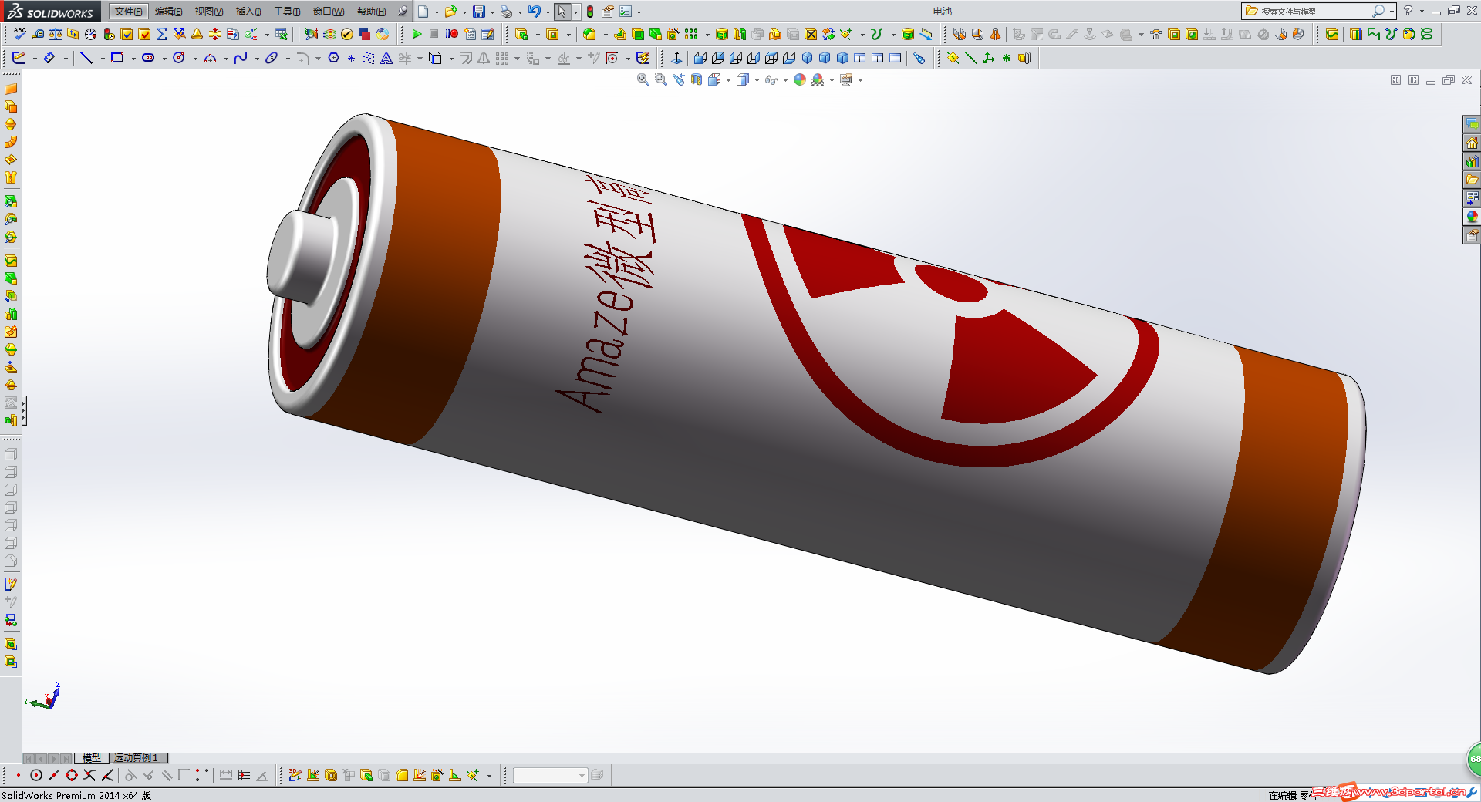Screen dimensions: 1481x802
Task: Insert a reference Axis
Action: pos(971,58)
